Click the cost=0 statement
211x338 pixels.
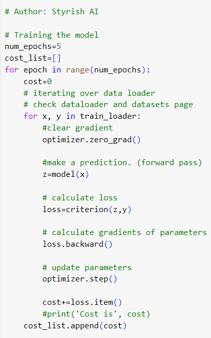pyautogui.click(x=38, y=82)
